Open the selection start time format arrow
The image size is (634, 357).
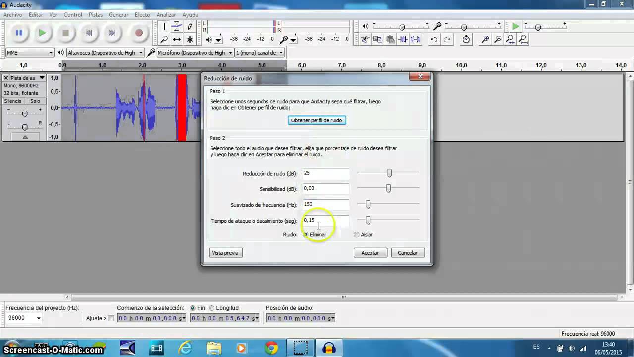coord(184,318)
